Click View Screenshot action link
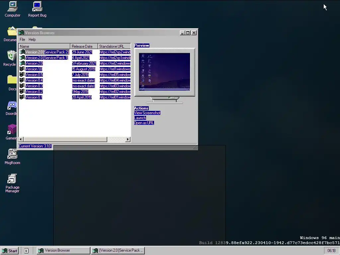 147,113
